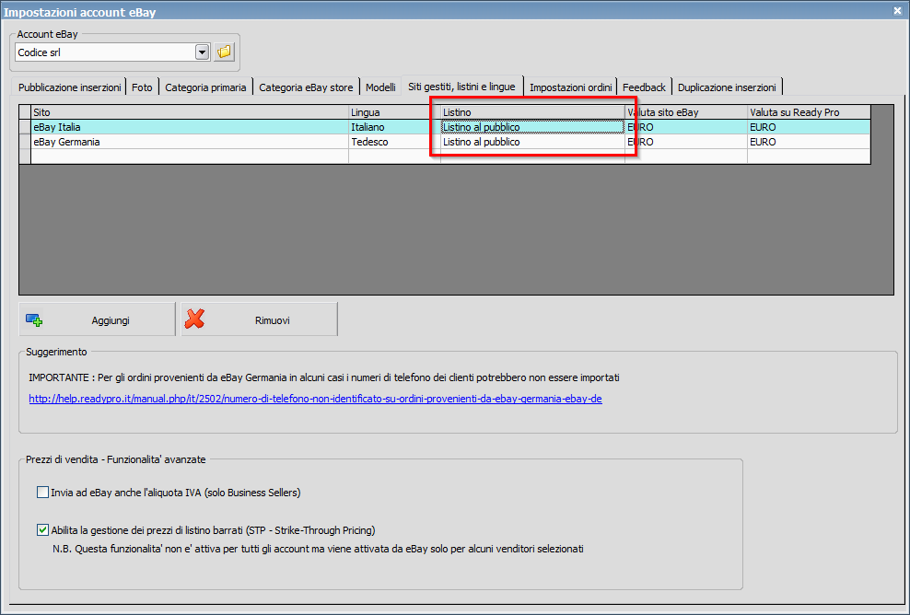Open the readypro help link
Image resolution: width=910 pixels, height=615 pixels.
315,400
